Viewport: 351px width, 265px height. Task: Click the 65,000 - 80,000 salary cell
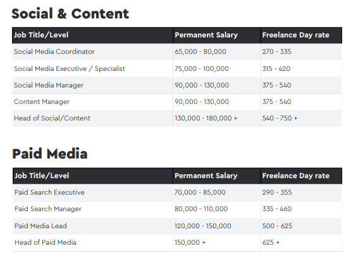(x=200, y=51)
